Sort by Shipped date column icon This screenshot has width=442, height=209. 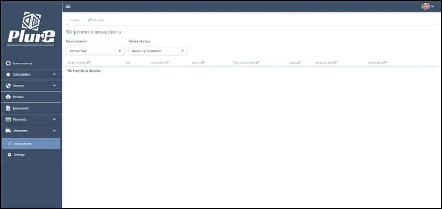tap(336, 63)
